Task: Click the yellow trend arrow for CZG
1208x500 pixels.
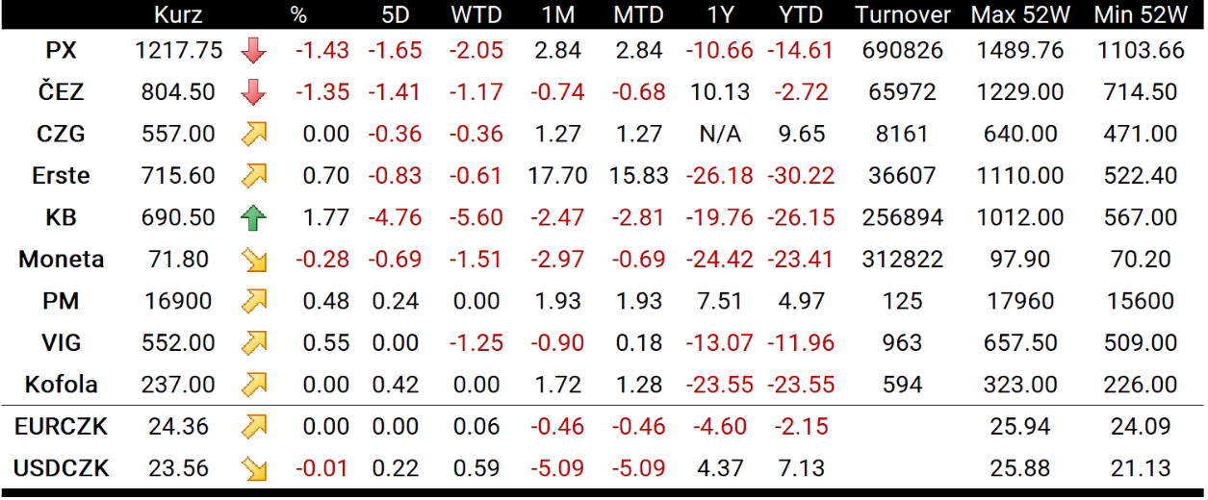Action: [253, 135]
